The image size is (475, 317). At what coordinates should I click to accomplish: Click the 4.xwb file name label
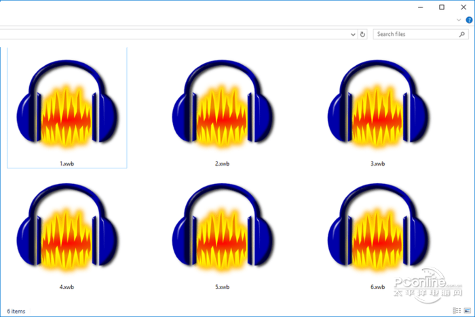tap(66, 287)
